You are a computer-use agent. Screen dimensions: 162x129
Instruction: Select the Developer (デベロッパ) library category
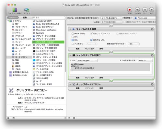tap(18, 36)
